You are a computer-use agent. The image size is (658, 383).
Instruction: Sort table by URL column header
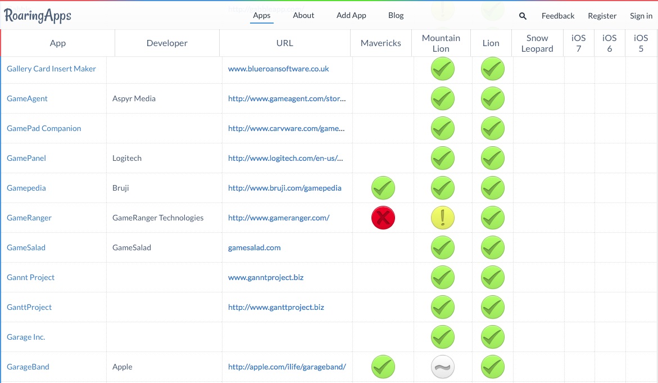[x=284, y=43]
